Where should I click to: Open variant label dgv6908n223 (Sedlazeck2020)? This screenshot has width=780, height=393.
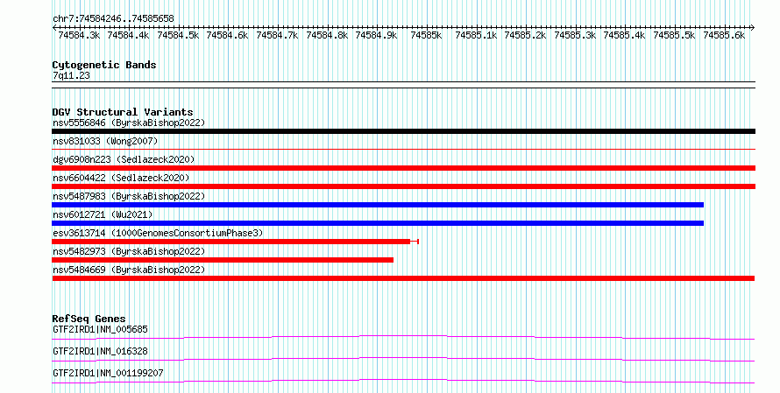[124, 159]
